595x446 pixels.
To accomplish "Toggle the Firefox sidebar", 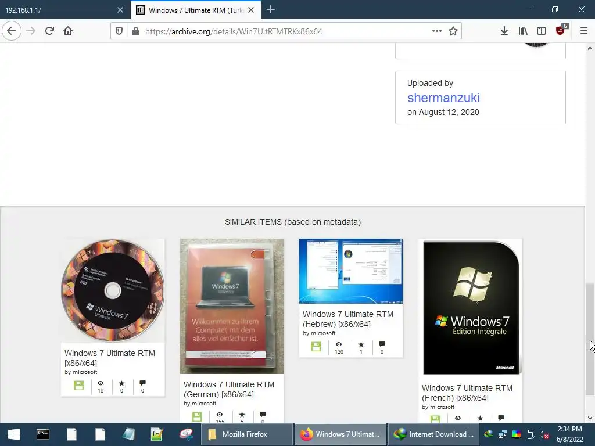I will pyautogui.click(x=542, y=31).
